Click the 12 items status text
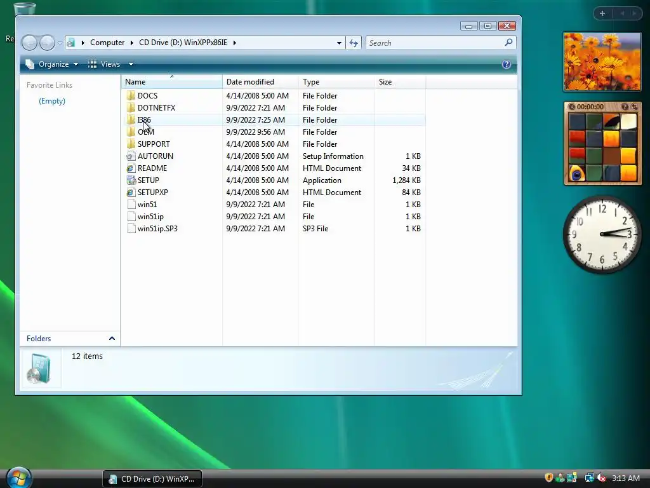650x488 pixels. 87,356
